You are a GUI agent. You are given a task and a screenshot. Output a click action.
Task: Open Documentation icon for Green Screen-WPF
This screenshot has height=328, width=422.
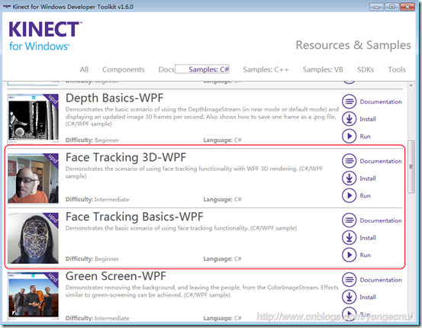(349, 280)
